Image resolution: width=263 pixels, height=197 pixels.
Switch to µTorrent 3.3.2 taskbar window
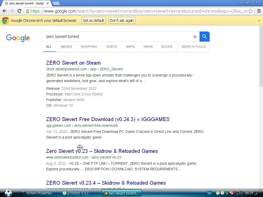76,193
